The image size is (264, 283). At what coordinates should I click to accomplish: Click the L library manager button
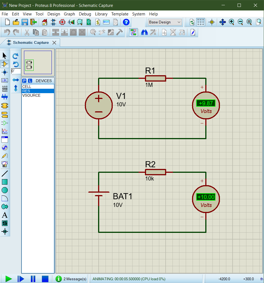30,81
